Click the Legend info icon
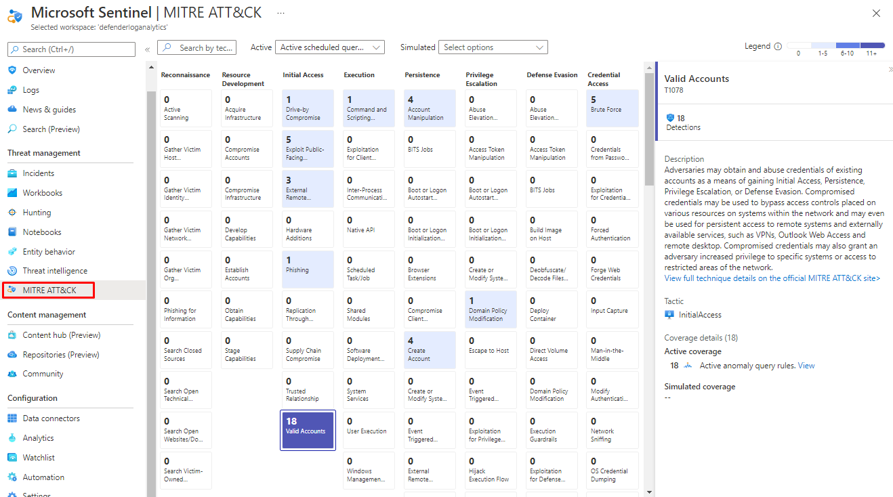The image size is (893, 497). tap(778, 47)
